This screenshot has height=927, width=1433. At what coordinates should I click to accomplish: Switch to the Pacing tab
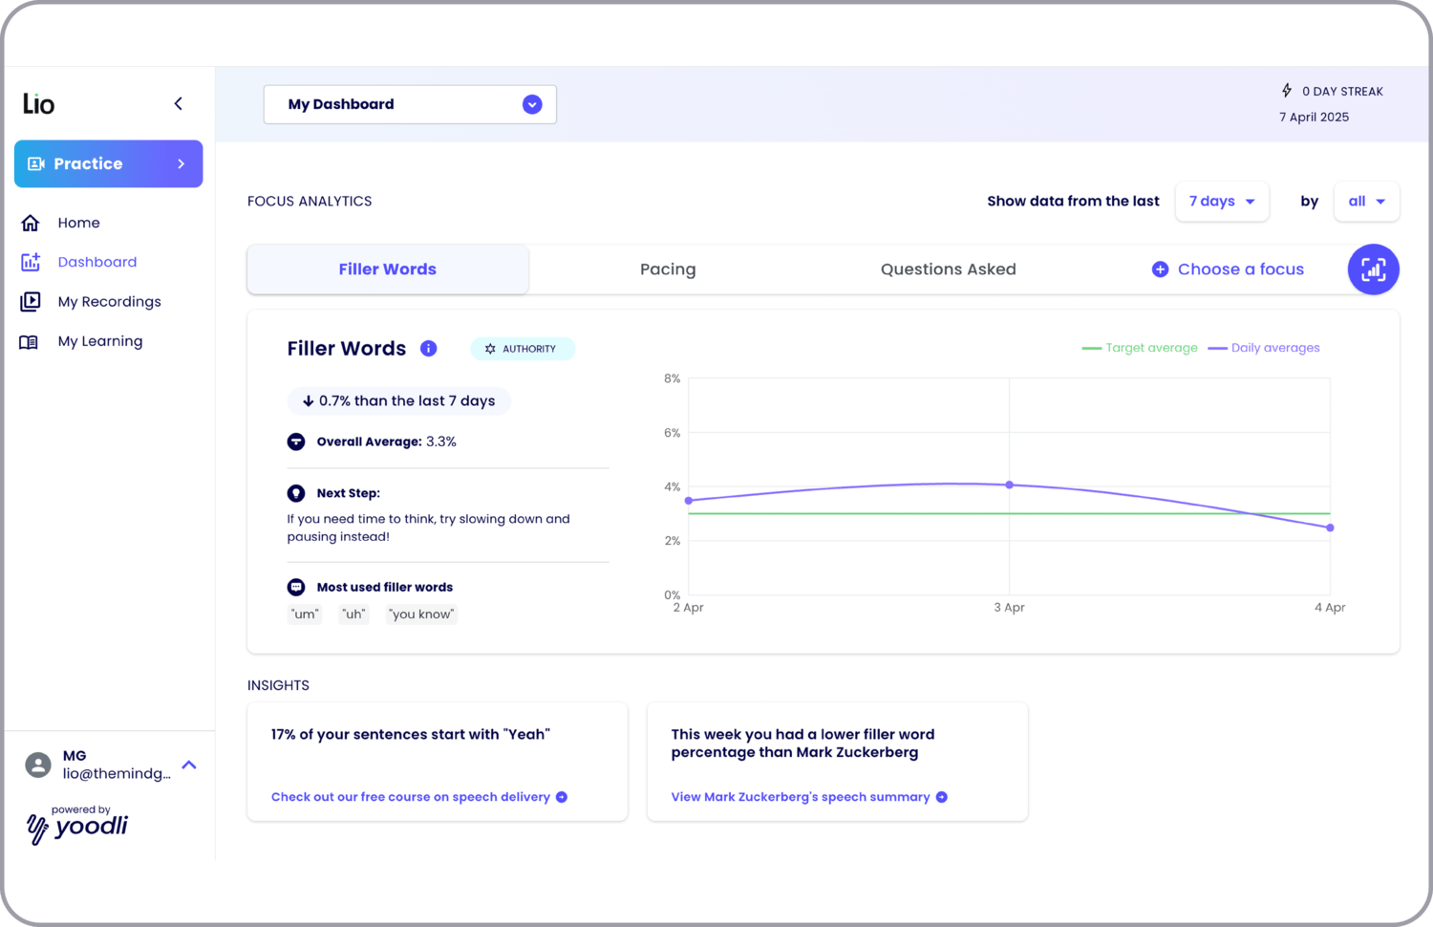(668, 269)
